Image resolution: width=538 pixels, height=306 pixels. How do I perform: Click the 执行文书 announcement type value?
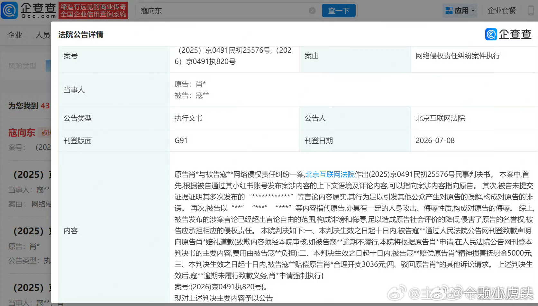coord(188,118)
